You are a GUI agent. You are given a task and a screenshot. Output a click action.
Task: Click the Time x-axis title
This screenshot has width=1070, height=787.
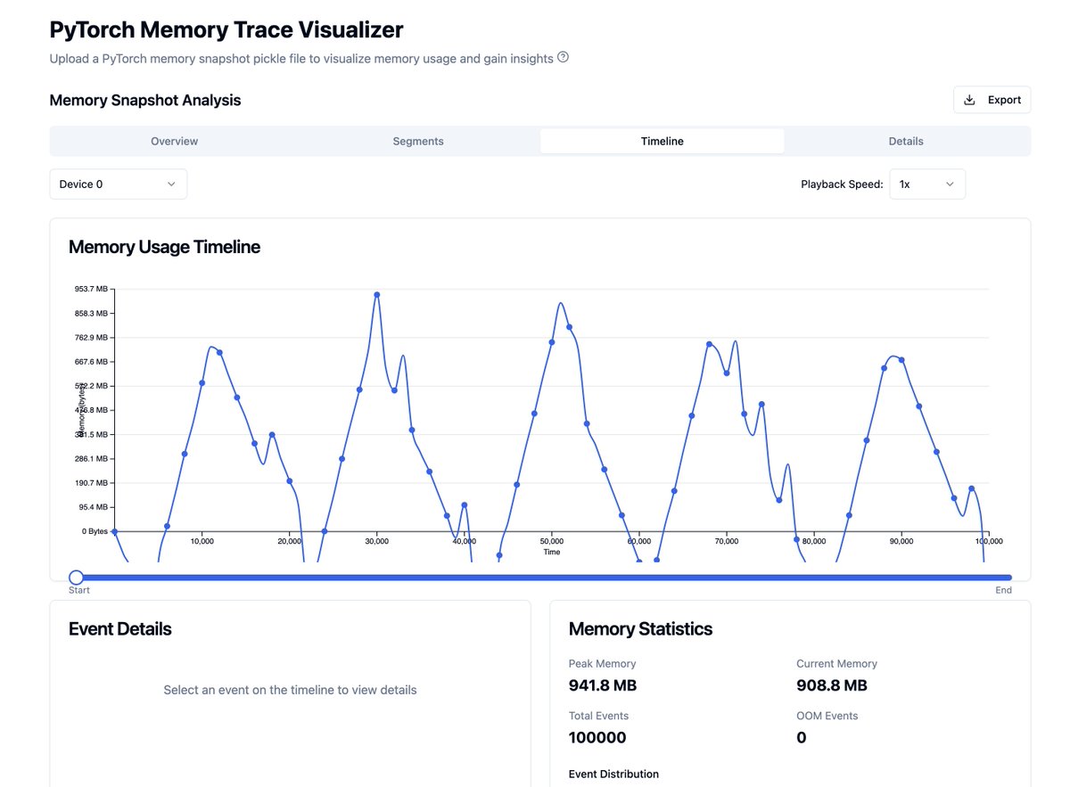click(x=552, y=552)
